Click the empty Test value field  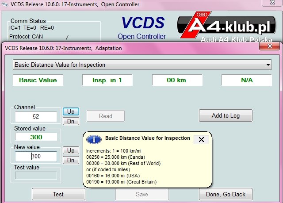point(36,176)
